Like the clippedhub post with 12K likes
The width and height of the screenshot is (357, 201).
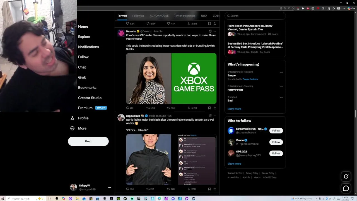coord(171,189)
